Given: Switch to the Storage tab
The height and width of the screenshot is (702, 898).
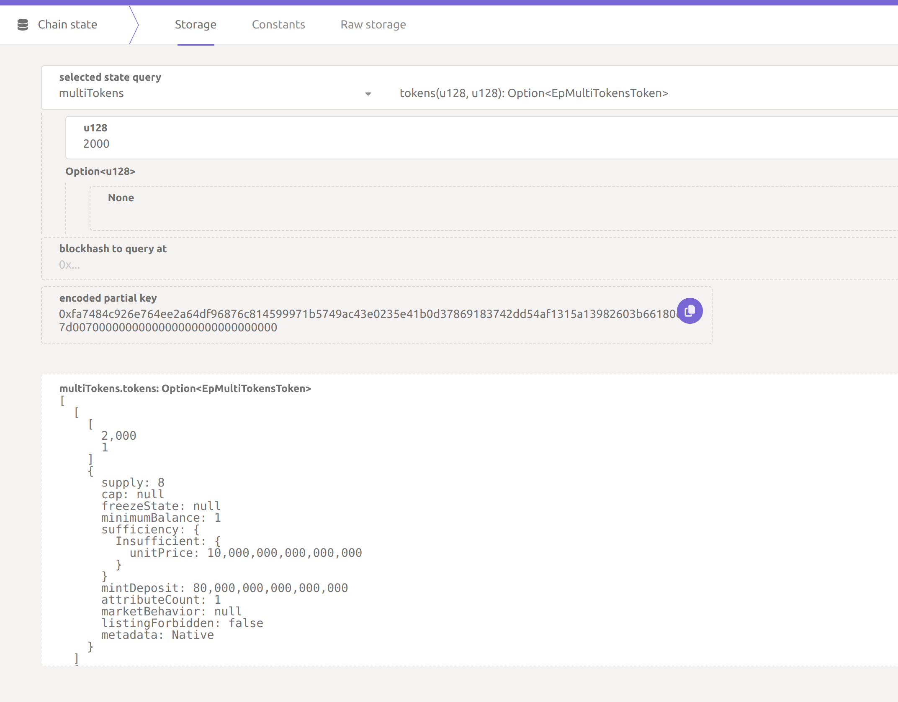Looking at the screenshot, I should pyautogui.click(x=196, y=25).
